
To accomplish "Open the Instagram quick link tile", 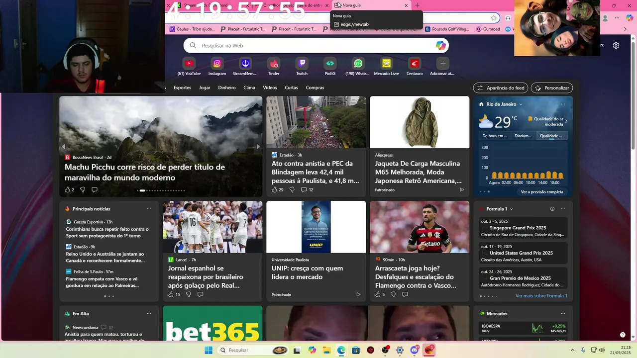I will [217, 67].
